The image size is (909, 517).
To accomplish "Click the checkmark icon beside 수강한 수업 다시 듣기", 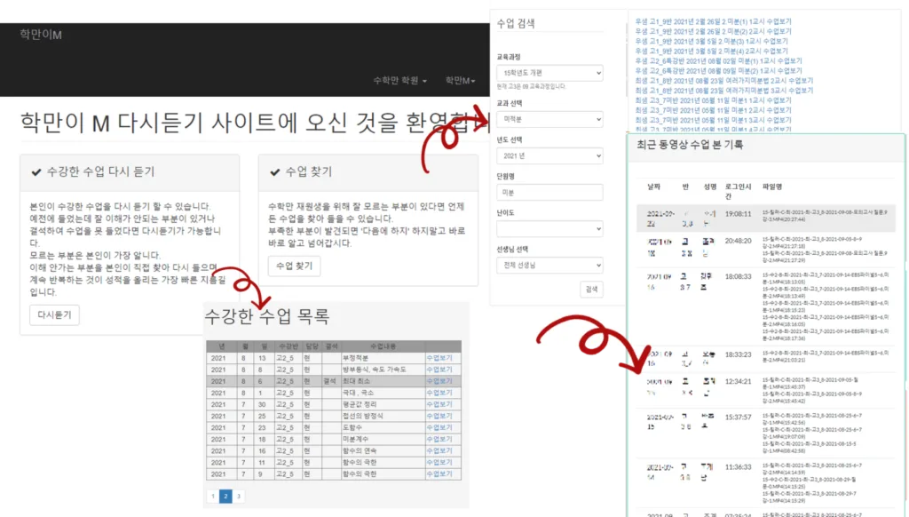I will click(x=36, y=171).
